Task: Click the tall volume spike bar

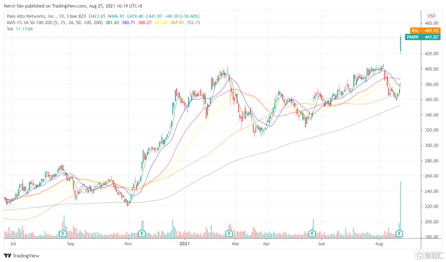Action: pos(400,206)
